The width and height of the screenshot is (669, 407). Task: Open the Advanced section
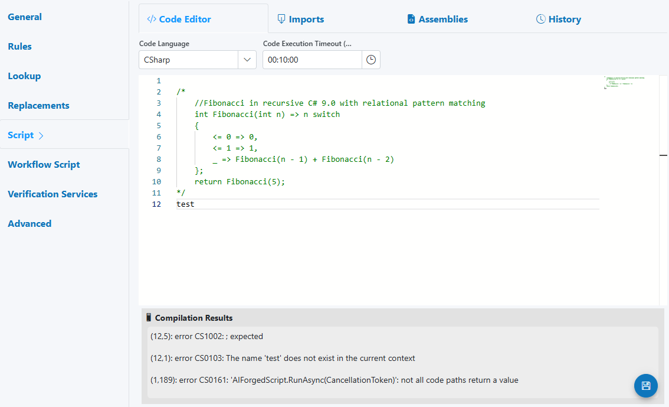click(x=29, y=223)
